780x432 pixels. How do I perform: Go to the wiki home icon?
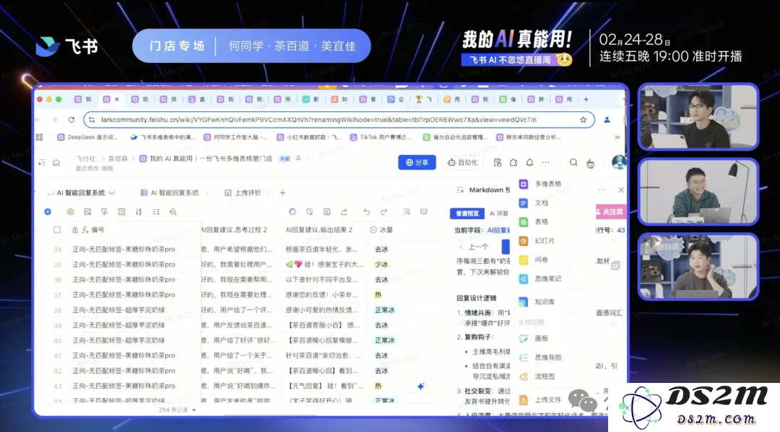pyautogui.click(x=56, y=162)
